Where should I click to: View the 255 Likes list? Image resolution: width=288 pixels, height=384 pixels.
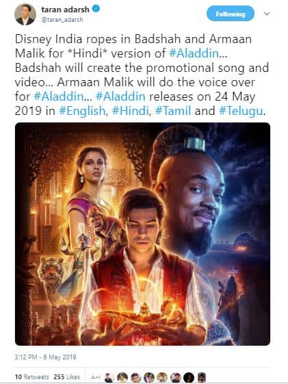(x=67, y=376)
